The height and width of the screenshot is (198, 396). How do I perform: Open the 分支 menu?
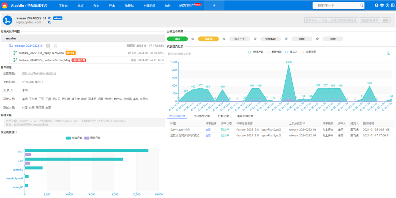coord(96,5)
